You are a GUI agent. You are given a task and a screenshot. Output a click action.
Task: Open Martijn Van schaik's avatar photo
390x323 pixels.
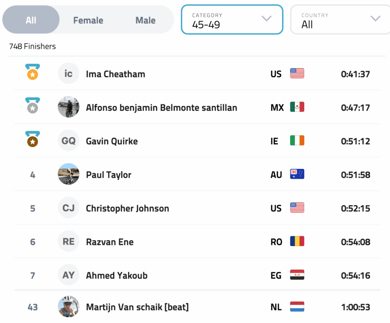click(x=69, y=306)
